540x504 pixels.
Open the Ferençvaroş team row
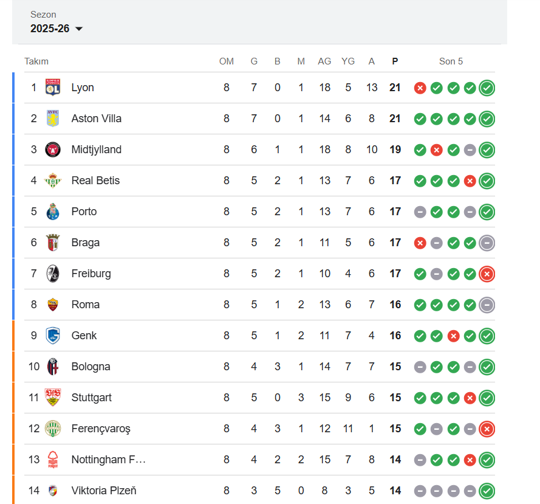tap(100, 429)
